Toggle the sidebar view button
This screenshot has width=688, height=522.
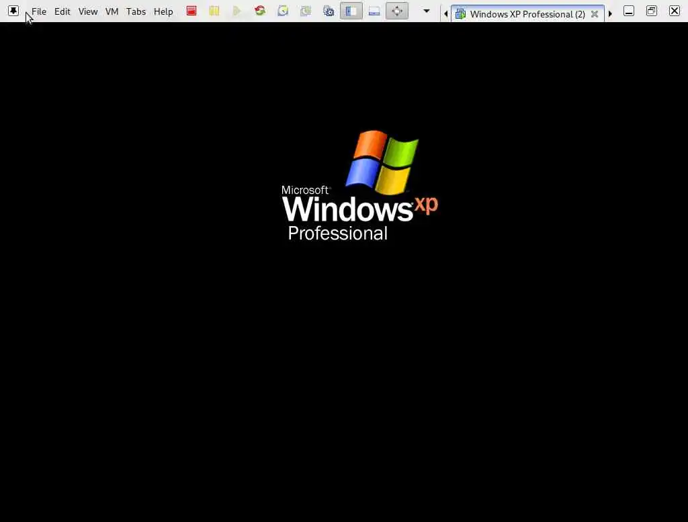point(351,11)
